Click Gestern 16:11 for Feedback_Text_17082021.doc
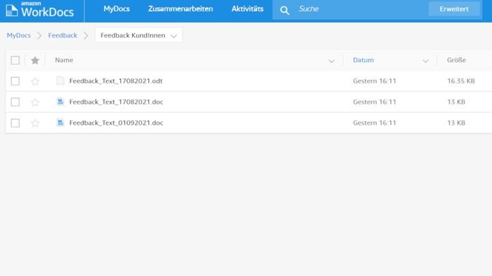492x276 pixels. point(374,102)
